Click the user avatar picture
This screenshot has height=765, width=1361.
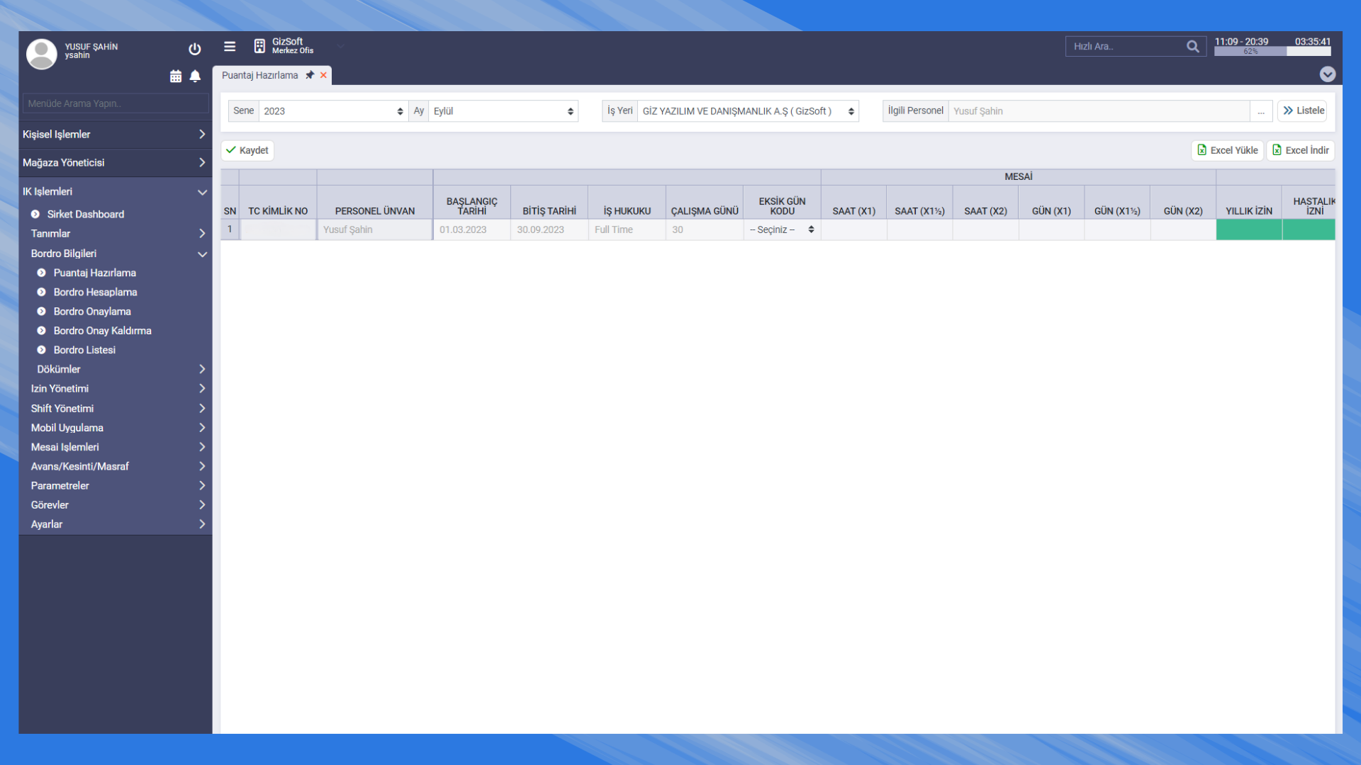point(41,54)
